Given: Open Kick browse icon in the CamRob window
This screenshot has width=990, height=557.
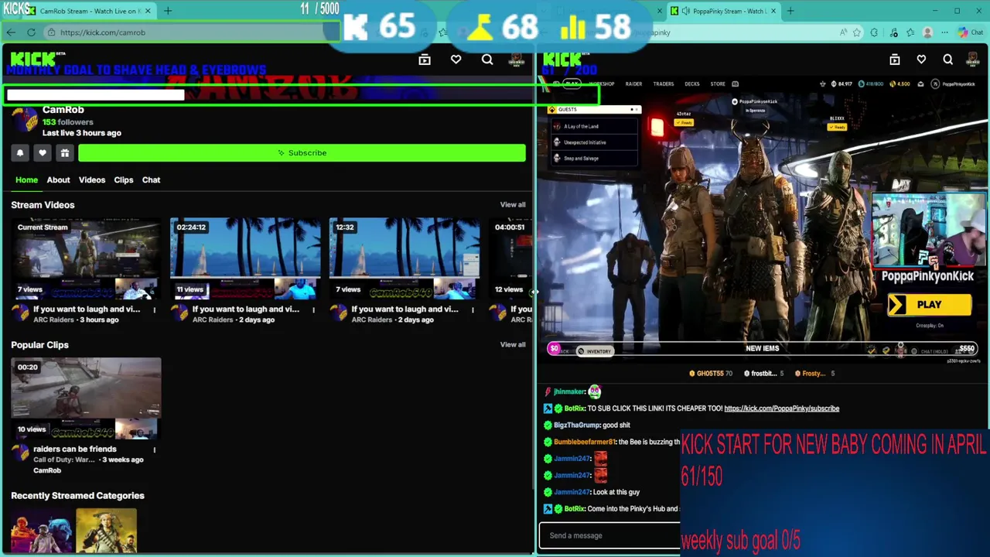Looking at the screenshot, I should [x=425, y=60].
